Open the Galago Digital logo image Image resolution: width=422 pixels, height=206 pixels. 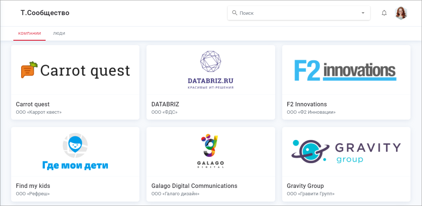211,152
